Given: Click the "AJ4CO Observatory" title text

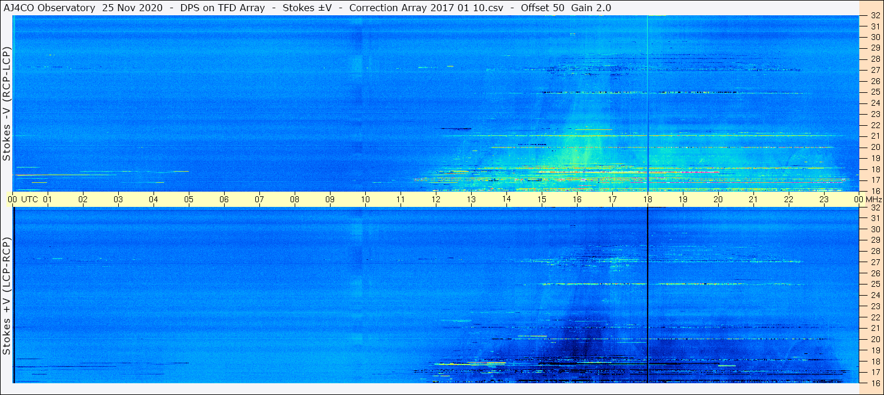Looking at the screenshot, I should (x=49, y=8).
